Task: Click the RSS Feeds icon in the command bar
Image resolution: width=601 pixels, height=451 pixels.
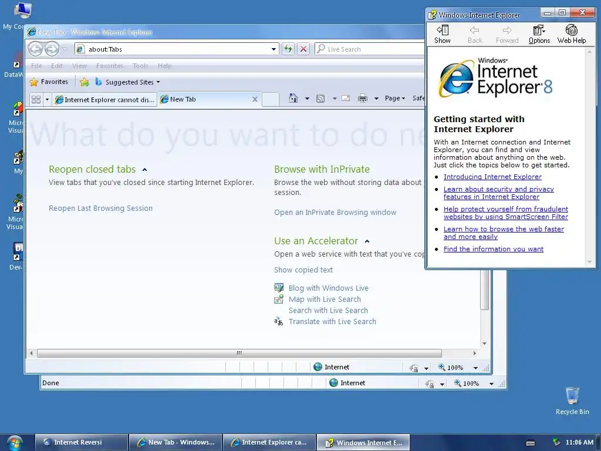Action: (x=320, y=99)
